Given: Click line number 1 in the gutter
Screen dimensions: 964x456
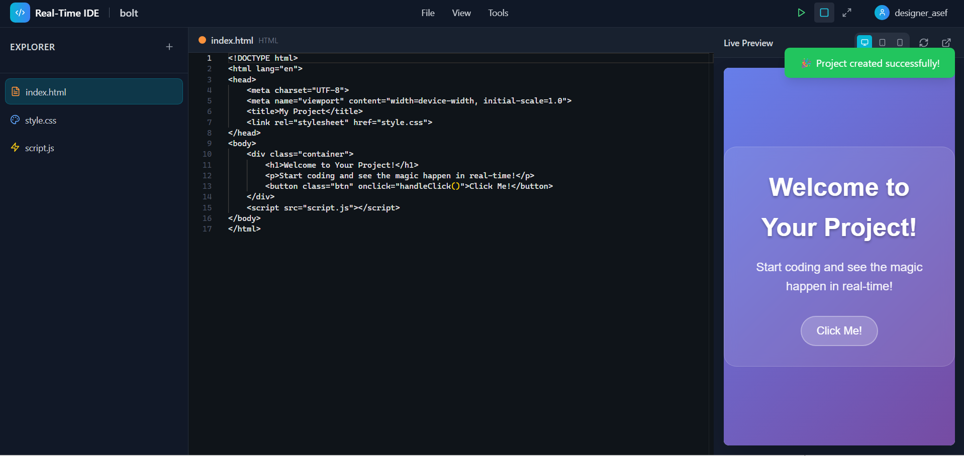Looking at the screenshot, I should tap(209, 58).
